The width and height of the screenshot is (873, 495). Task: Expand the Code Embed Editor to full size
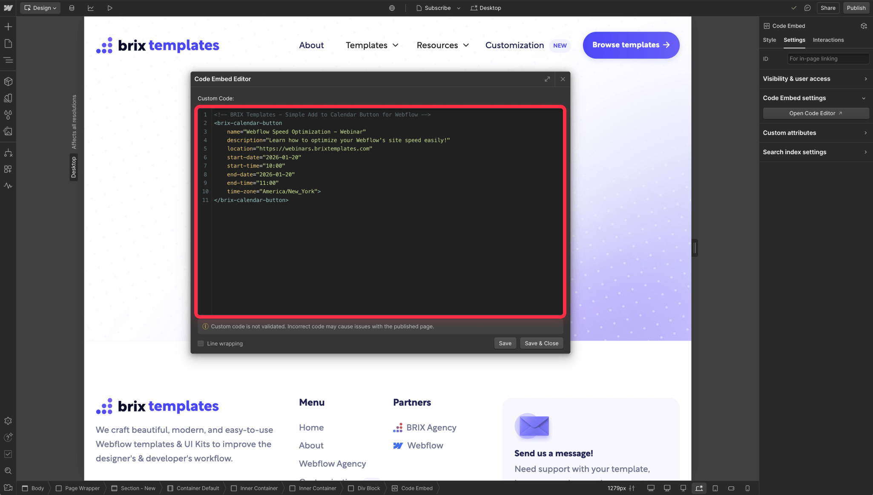pos(547,79)
